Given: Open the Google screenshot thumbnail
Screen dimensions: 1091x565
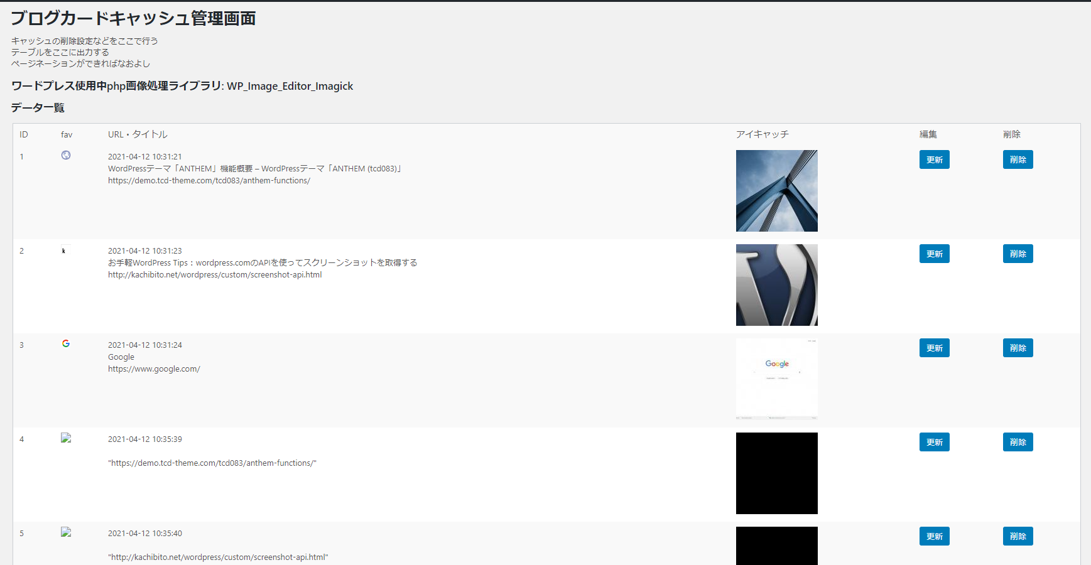Looking at the screenshot, I should point(776,379).
